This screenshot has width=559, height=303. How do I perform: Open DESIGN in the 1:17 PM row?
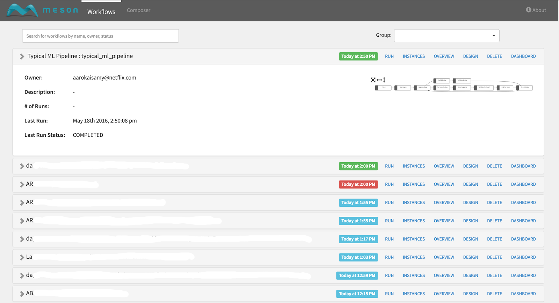(x=471, y=239)
